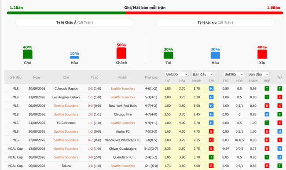Open Queretaro FC team link
The width and height of the screenshot is (286, 170).
123,157
